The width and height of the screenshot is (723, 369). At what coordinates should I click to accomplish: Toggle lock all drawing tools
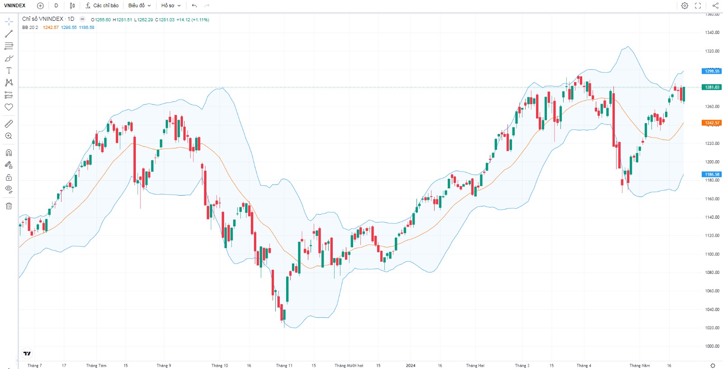tap(9, 177)
